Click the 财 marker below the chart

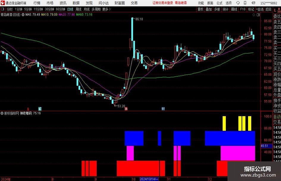163,108
